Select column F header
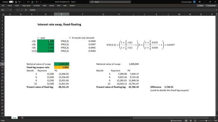Viewport: 218px width, 122px height. point(82,14)
